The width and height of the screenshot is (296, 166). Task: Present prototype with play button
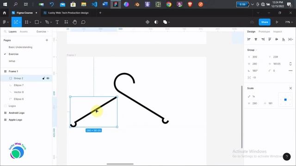(277, 22)
